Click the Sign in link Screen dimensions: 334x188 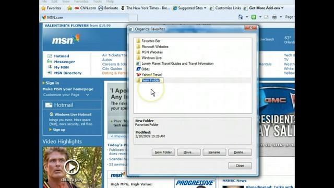52,83
